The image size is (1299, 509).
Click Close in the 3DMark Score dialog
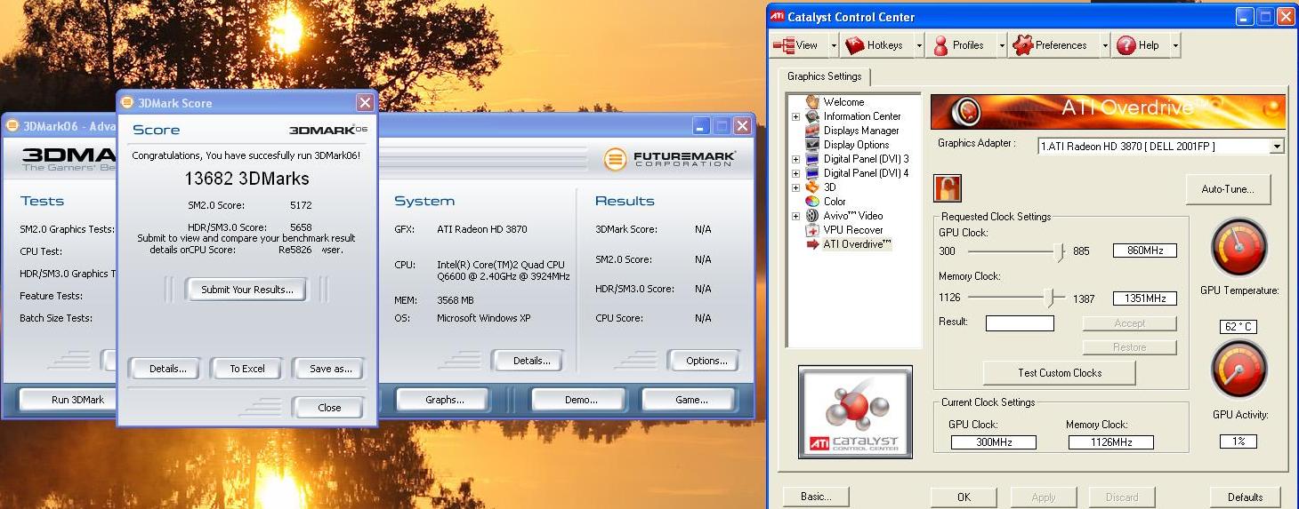328,408
